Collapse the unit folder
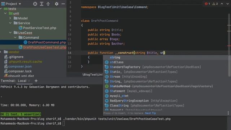The height and width of the screenshot is (130, 231). pos(5,13)
